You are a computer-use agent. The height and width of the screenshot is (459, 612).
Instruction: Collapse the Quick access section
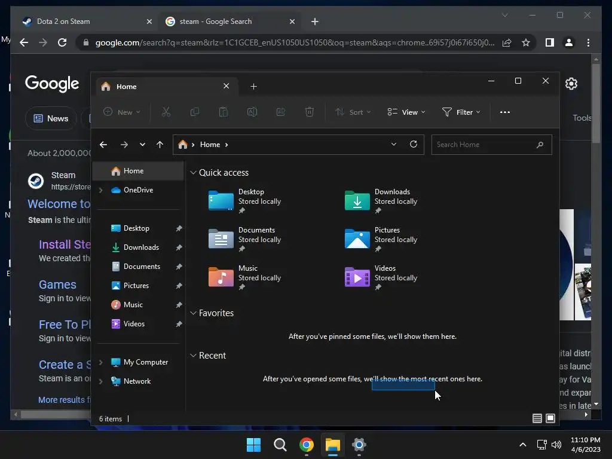(x=193, y=173)
